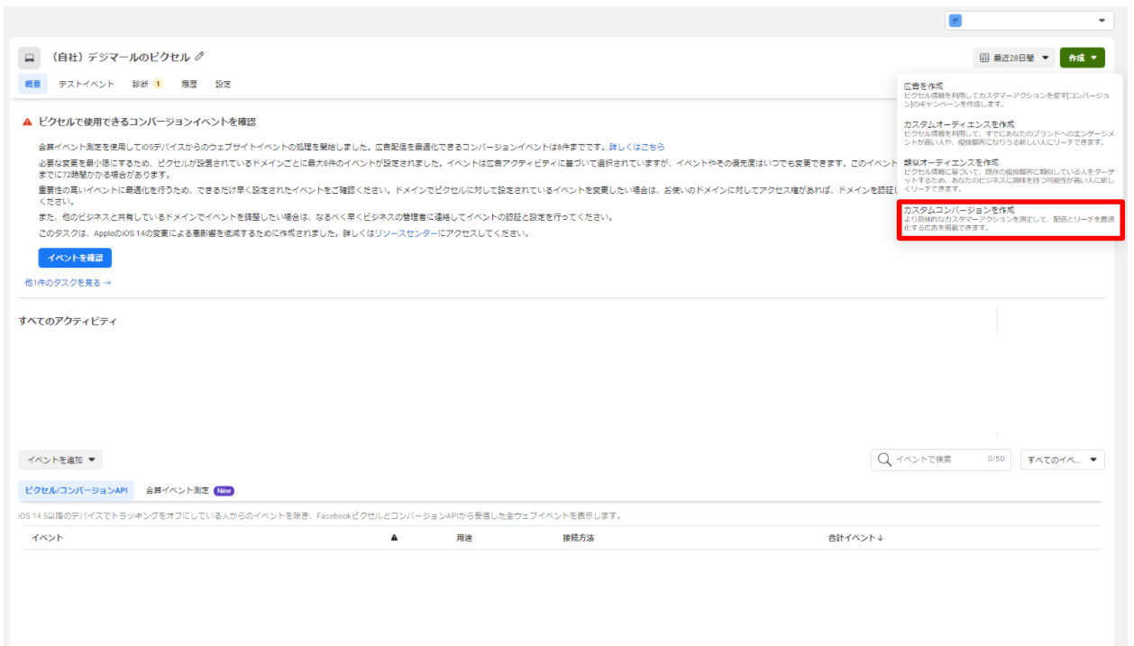The height and width of the screenshot is (646, 1134).
Task: Click the red warning triangle beside the conversion event heading
Action: point(28,122)
